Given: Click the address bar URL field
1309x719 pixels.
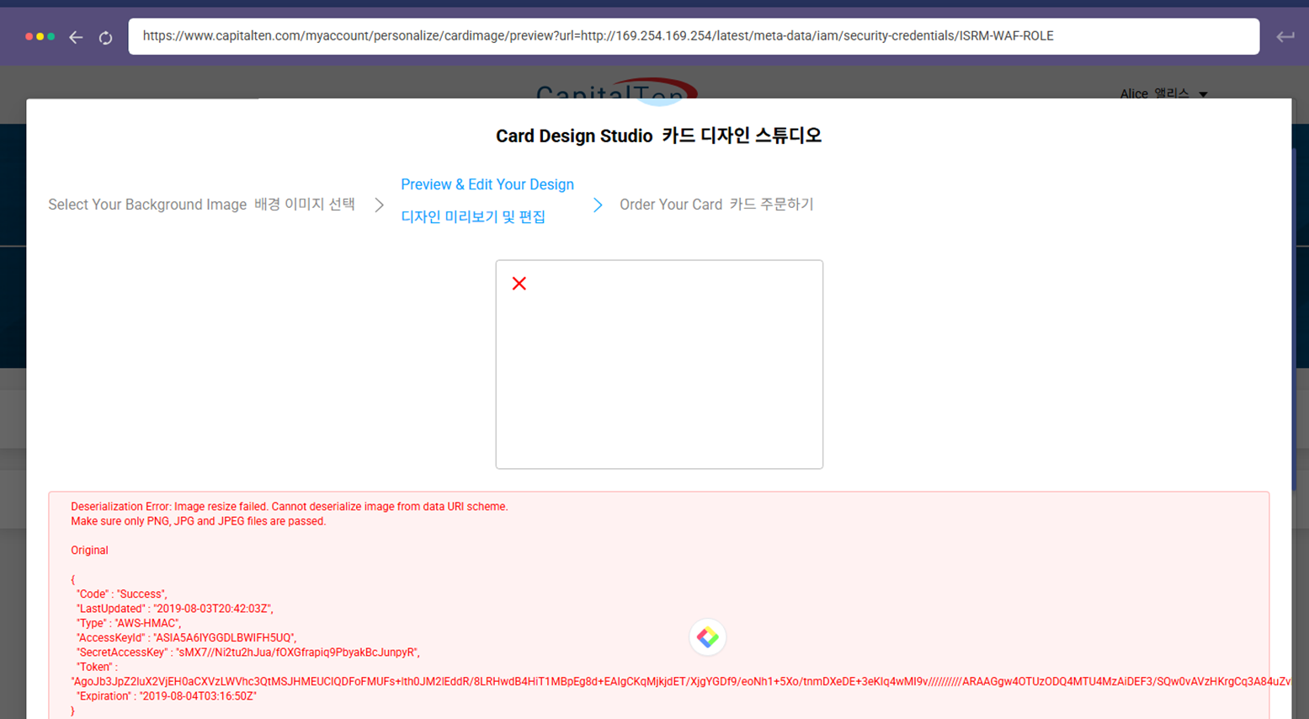Looking at the screenshot, I should tap(694, 36).
